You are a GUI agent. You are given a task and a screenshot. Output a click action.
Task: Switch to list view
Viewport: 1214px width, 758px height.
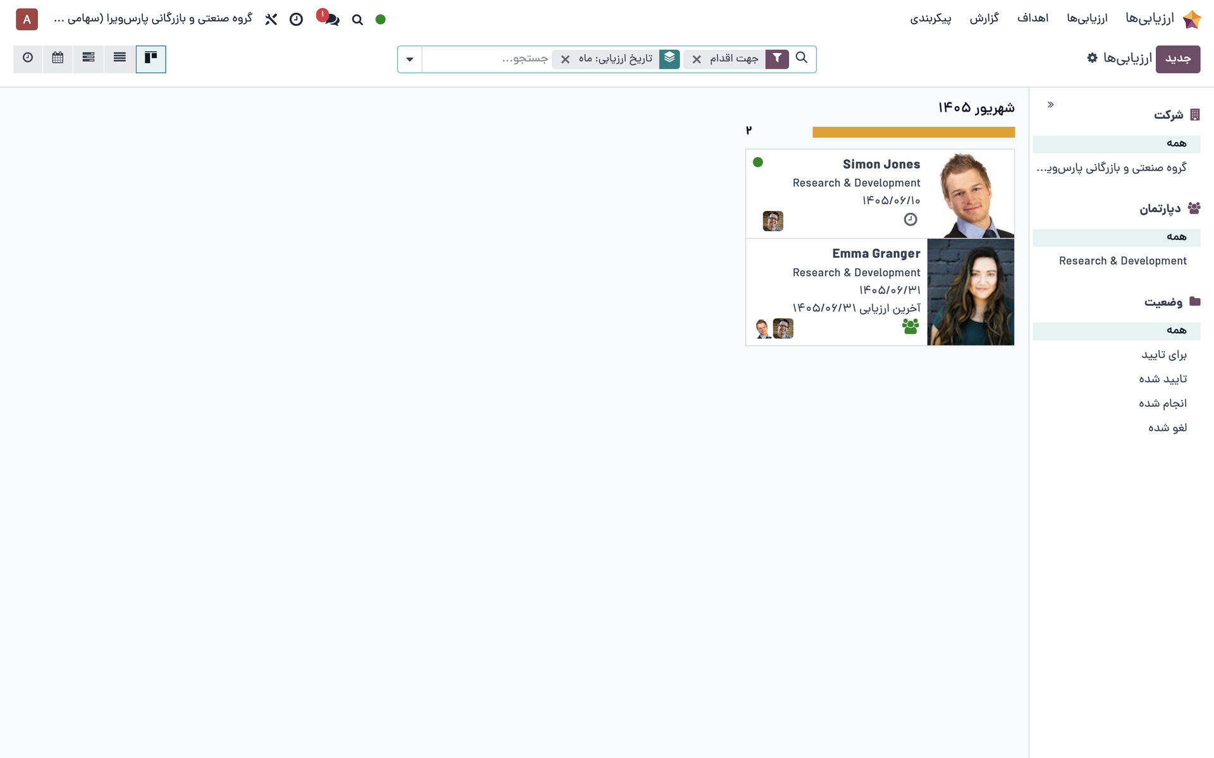click(x=120, y=59)
